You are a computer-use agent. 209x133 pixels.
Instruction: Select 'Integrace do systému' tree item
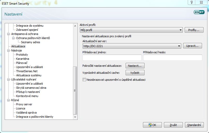pos(30,26)
